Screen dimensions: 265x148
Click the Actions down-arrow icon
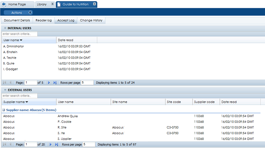[30, 12]
